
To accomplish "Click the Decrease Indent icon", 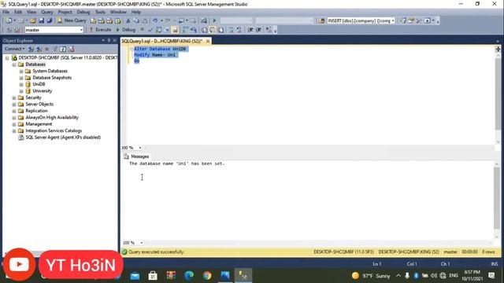I will [250, 30].
